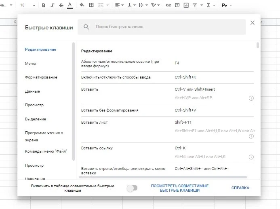
Task: Toggle compatible spreadsheet shortcuts switch
Action: pos(132,188)
